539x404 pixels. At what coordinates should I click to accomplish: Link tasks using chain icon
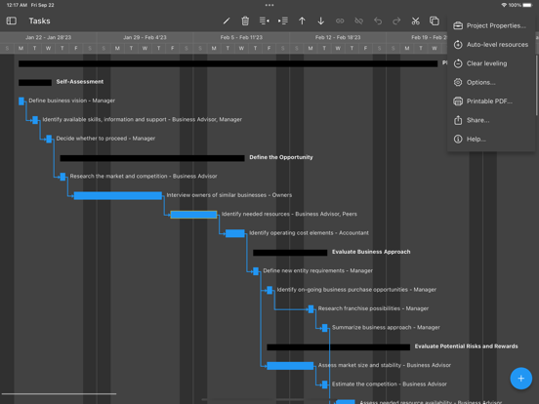click(x=340, y=20)
